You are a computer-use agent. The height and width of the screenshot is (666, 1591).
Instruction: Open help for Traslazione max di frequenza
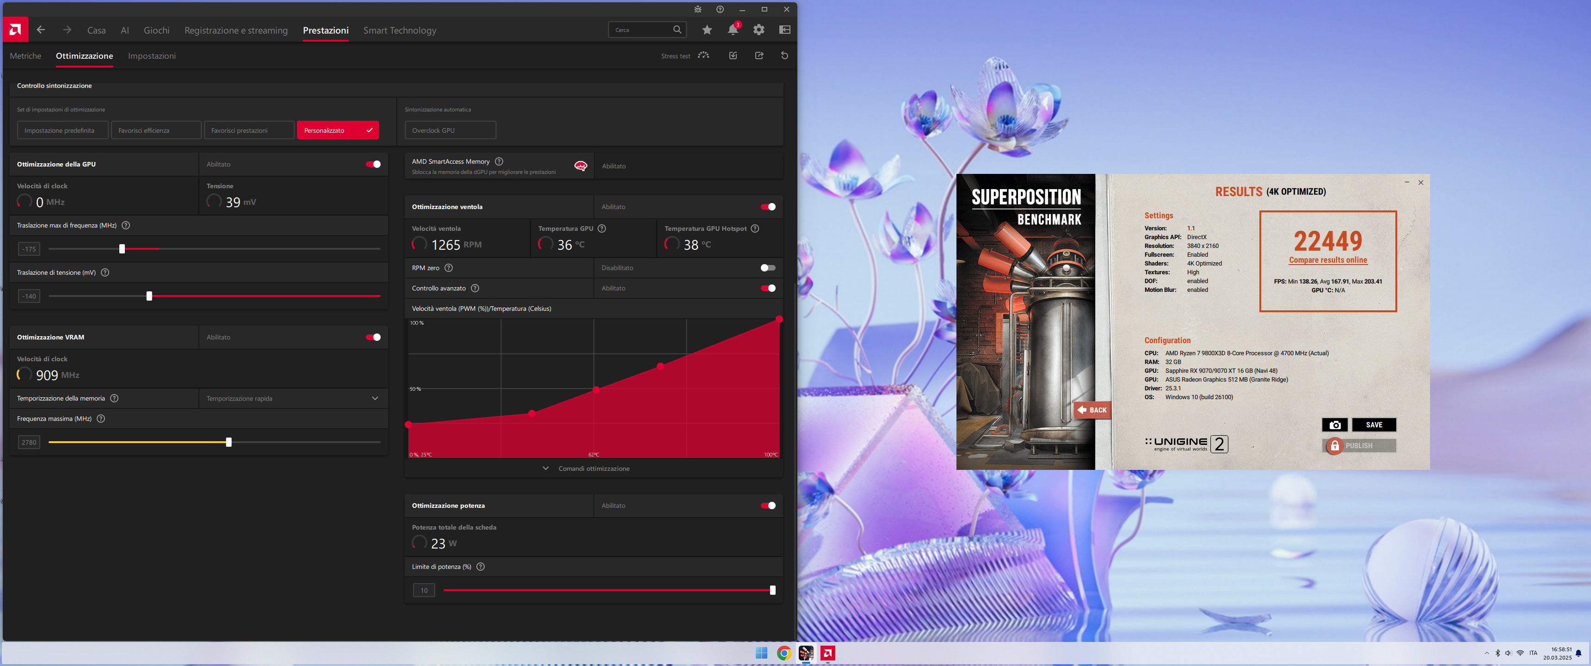click(x=126, y=226)
